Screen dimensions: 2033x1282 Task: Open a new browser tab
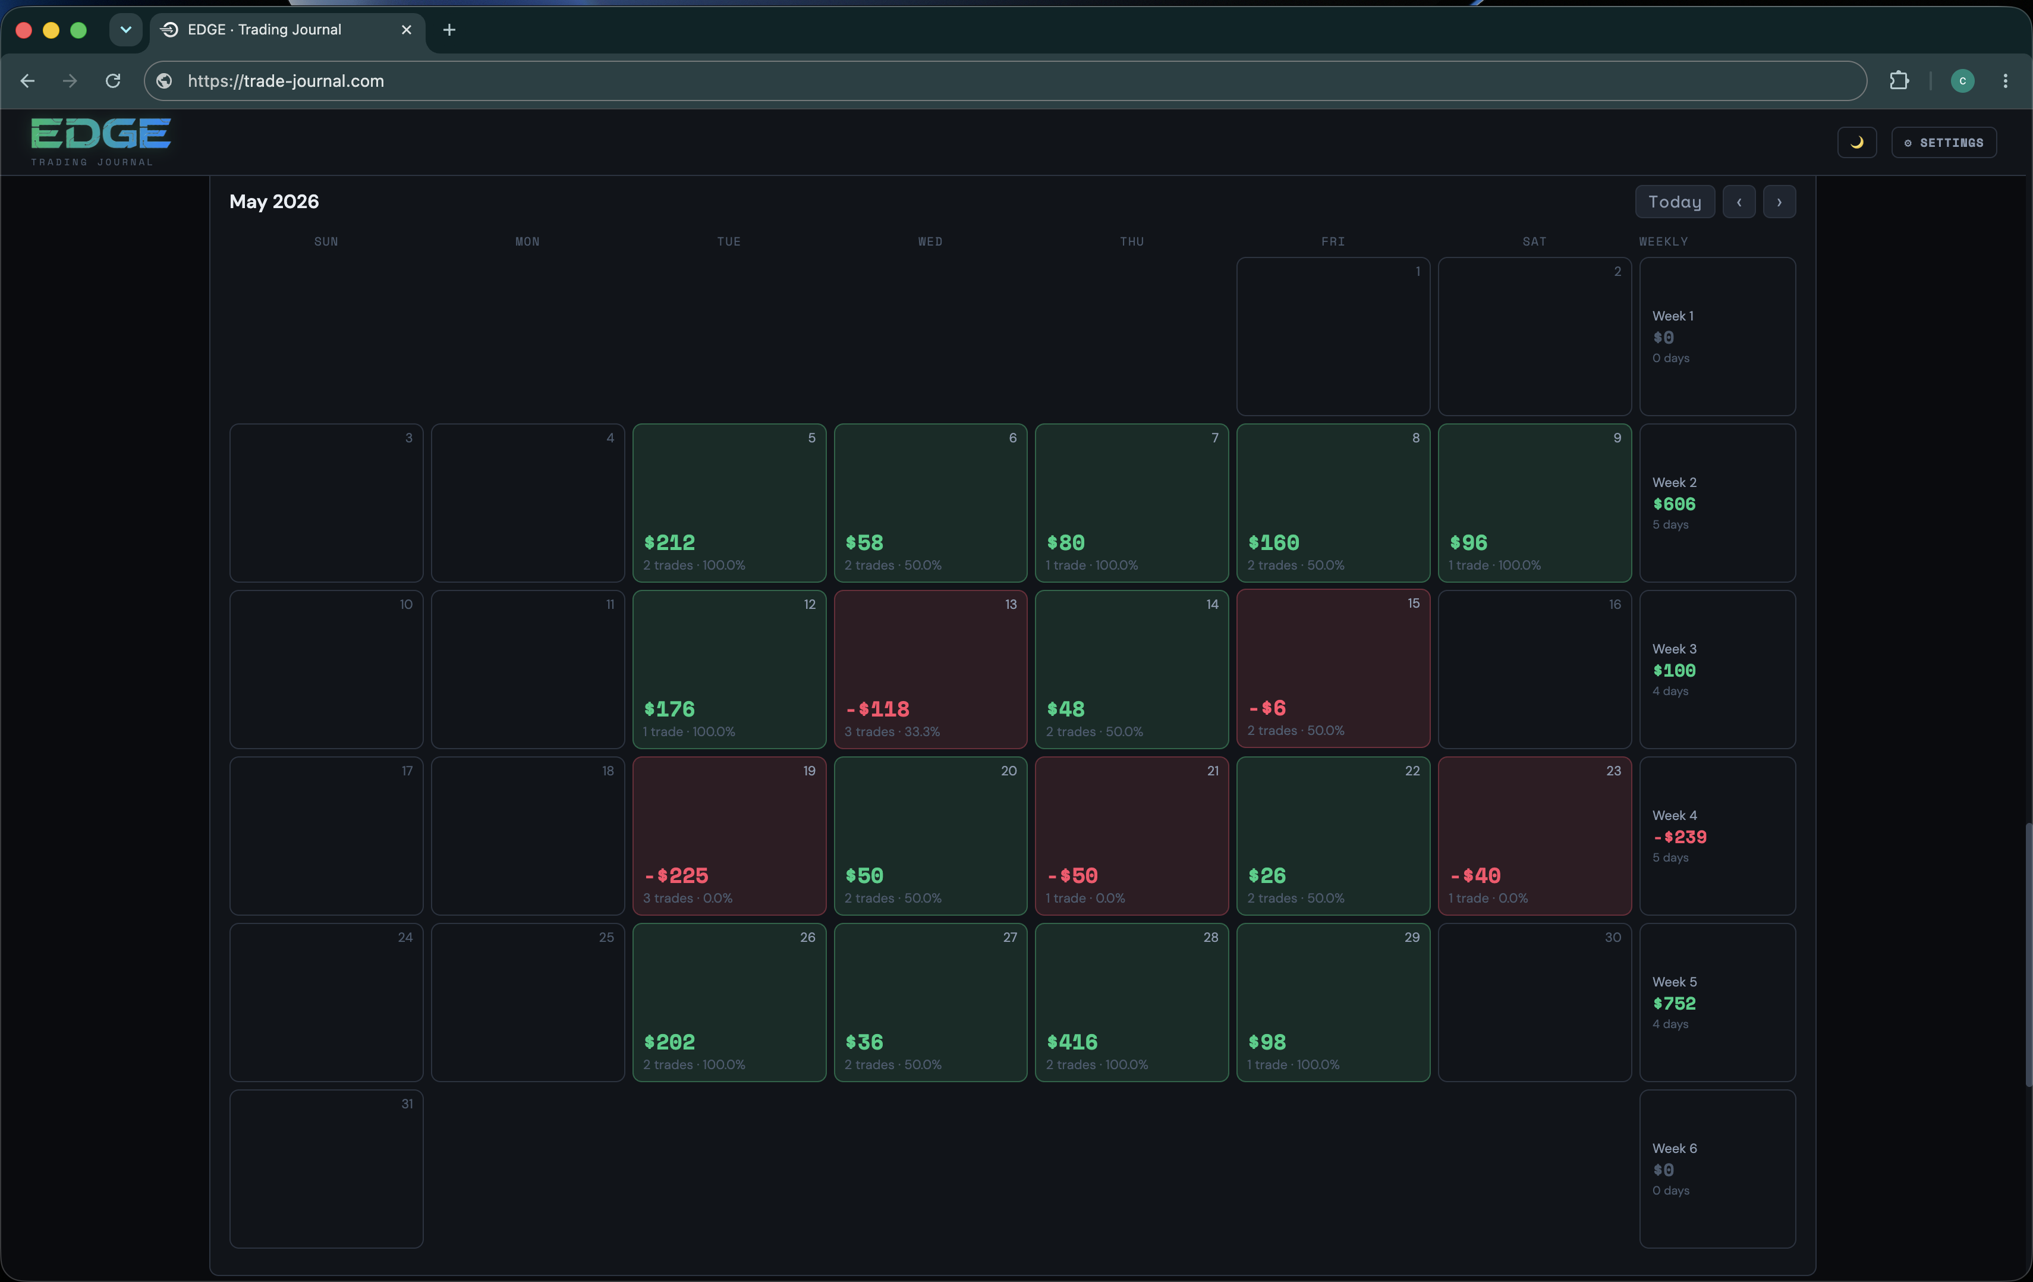click(449, 30)
